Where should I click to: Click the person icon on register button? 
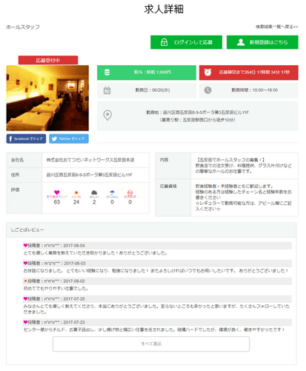pyautogui.click(x=241, y=42)
